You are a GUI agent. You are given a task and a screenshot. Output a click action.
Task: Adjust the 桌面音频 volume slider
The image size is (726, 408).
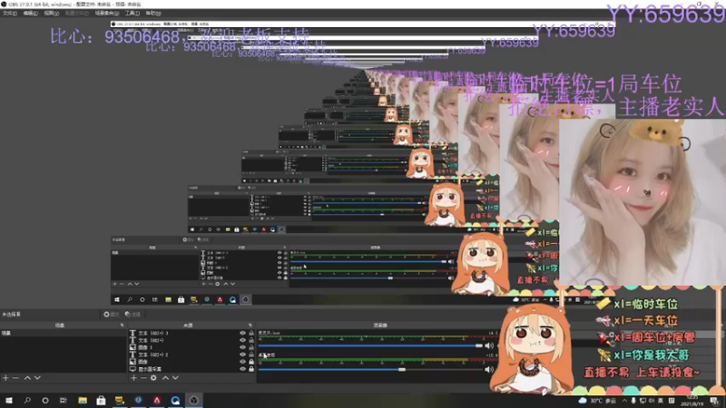point(370,370)
